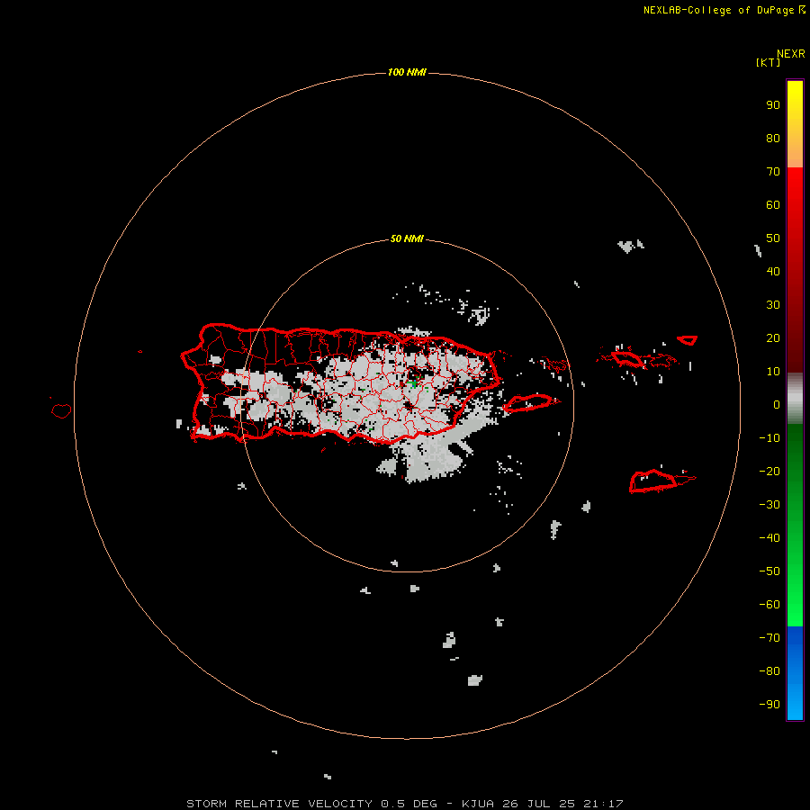Click the 80 value on the color scale
This screenshot has height=810, width=810.
(x=773, y=139)
